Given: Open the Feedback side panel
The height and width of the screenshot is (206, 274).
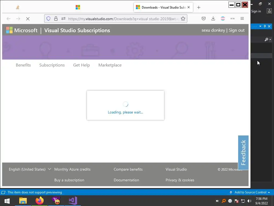Looking at the screenshot, I should [x=243, y=153].
